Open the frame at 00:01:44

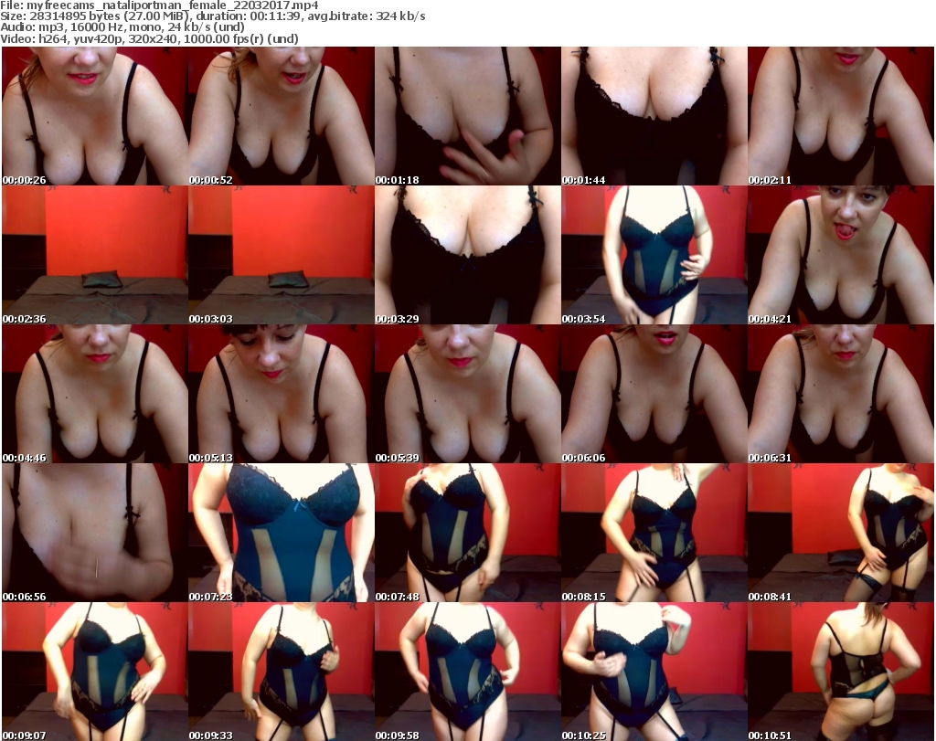coord(654,116)
